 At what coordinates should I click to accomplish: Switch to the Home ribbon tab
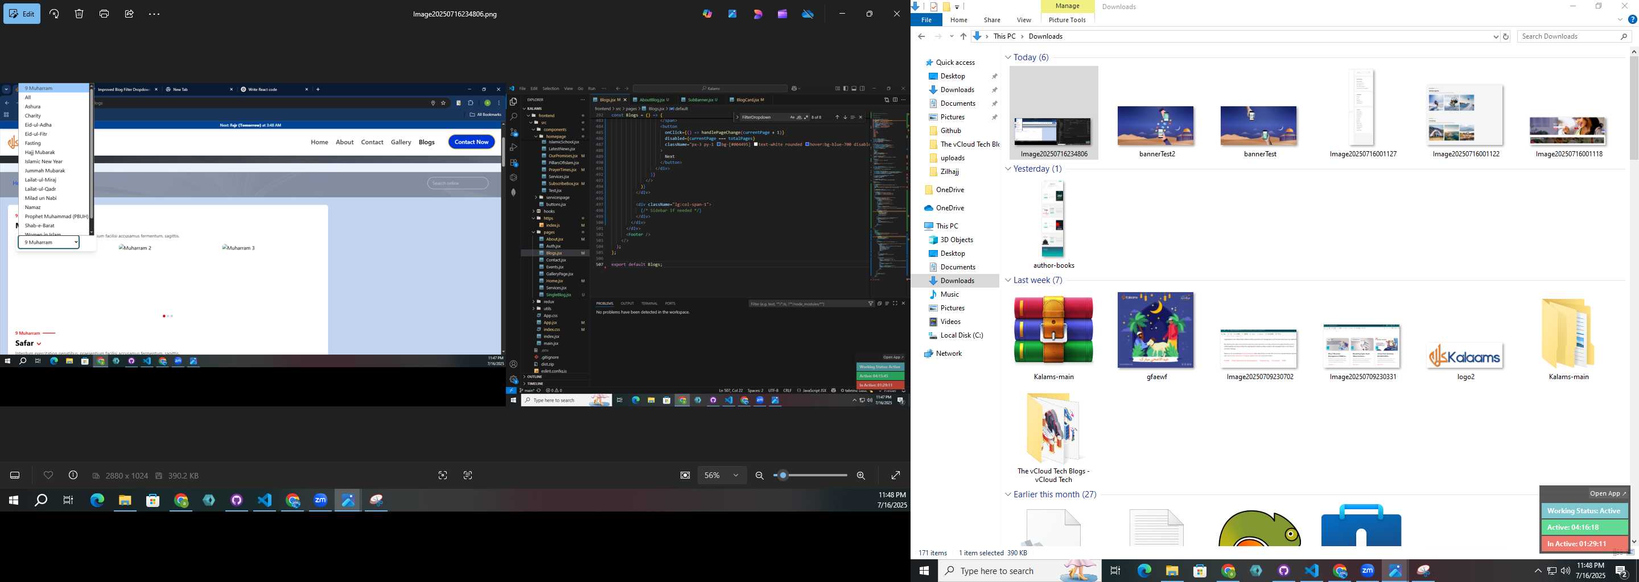[959, 20]
